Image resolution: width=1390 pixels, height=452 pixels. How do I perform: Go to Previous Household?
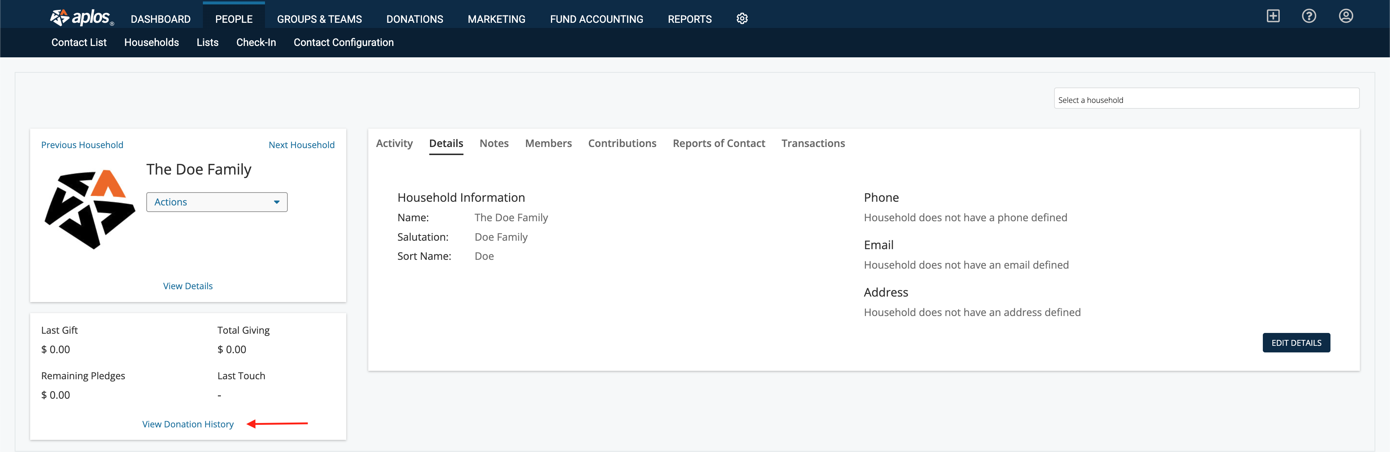click(82, 145)
